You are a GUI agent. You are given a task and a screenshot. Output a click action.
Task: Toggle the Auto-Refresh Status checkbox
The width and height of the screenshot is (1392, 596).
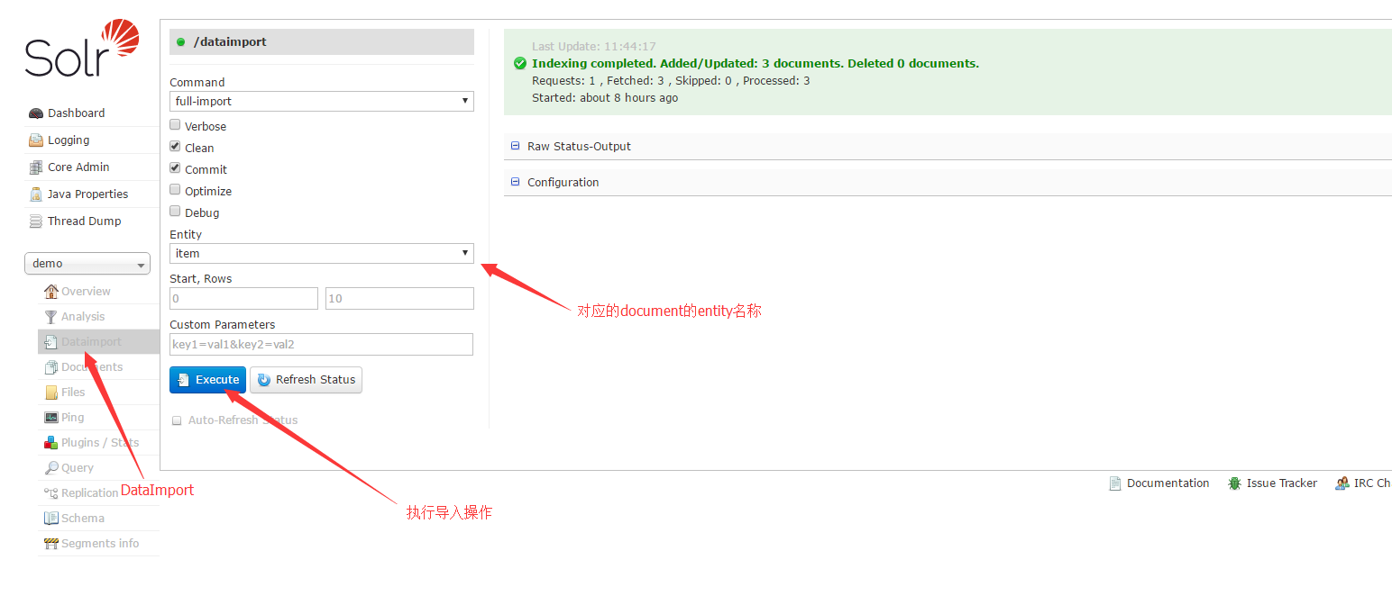177,420
